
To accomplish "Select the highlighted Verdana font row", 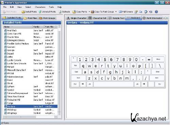I will (31, 106).
